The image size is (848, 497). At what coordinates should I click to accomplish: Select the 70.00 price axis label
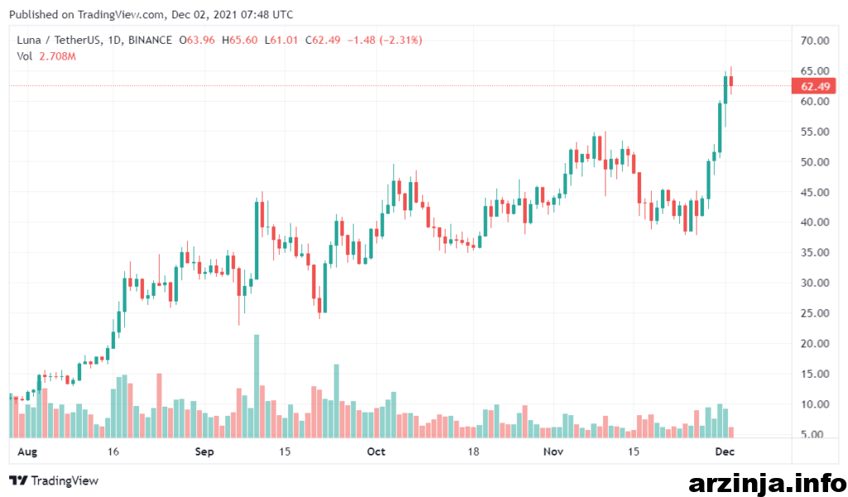815,41
